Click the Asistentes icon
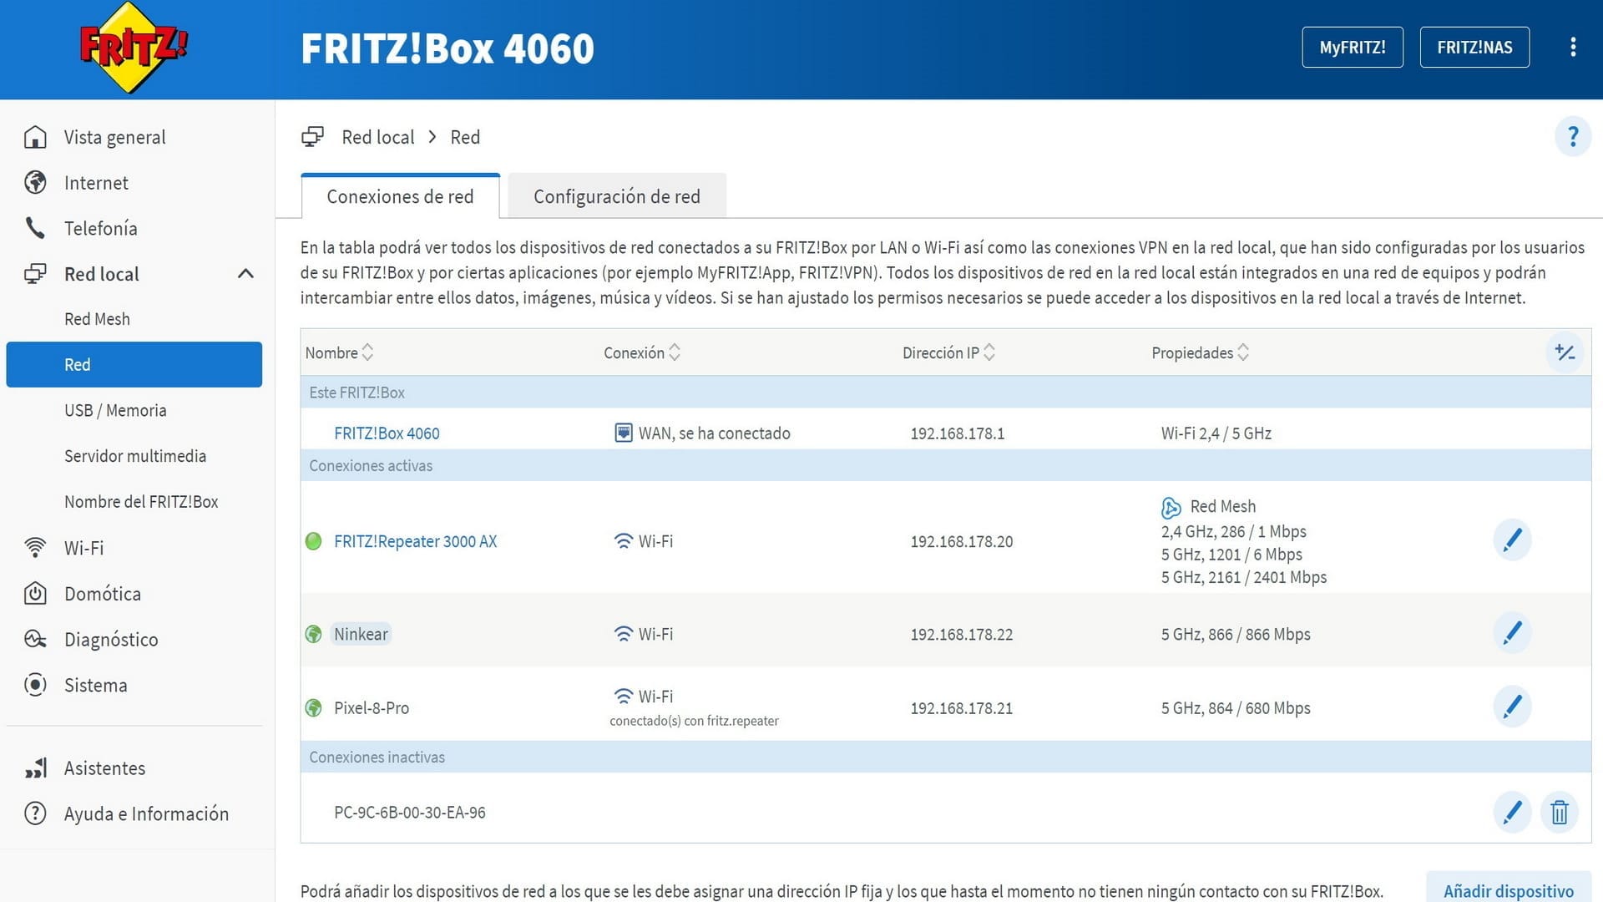The width and height of the screenshot is (1603, 902). coord(35,768)
